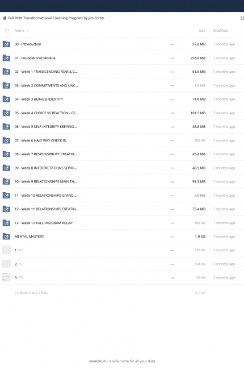Open the 08 - Week 7 RESPONSIBILITY CREATIN... folder
The height and width of the screenshot is (369, 244).
[45, 154]
